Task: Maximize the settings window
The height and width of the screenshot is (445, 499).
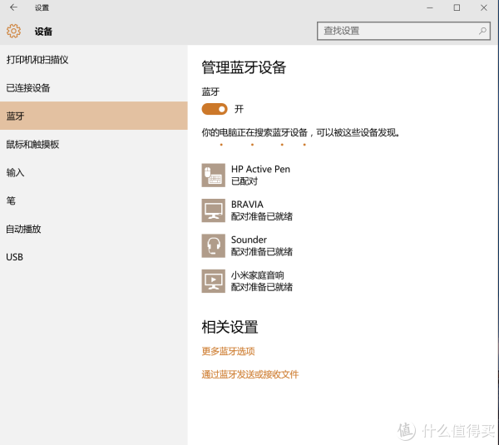Action: (457, 7)
